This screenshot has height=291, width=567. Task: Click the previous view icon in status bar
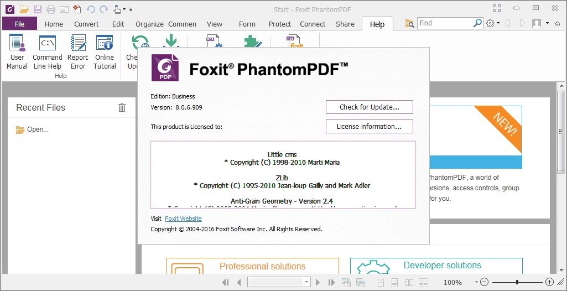click(x=346, y=282)
